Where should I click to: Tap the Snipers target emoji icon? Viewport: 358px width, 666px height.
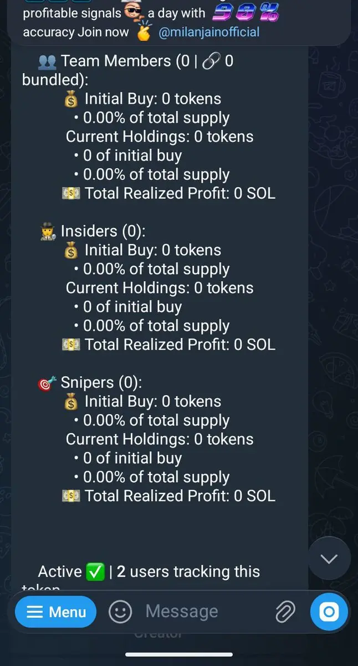(47, 383)
